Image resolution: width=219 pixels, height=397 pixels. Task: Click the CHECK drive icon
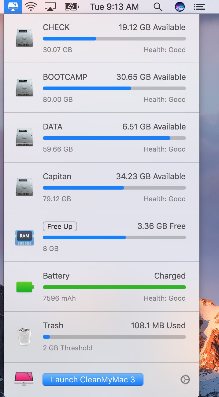point(24,38)
